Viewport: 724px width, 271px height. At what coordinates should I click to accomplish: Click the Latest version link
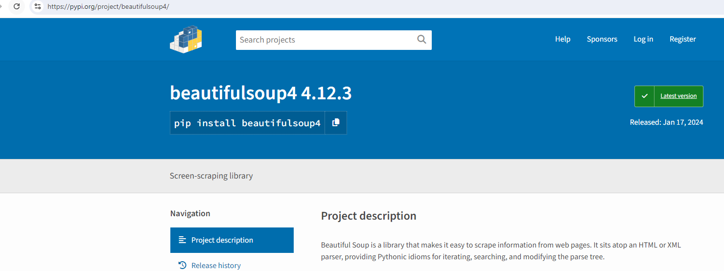pos(678,96)
